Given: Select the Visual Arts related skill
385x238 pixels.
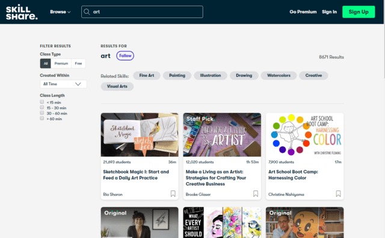Looking at the screenshot, I should (x=117, y=87).
